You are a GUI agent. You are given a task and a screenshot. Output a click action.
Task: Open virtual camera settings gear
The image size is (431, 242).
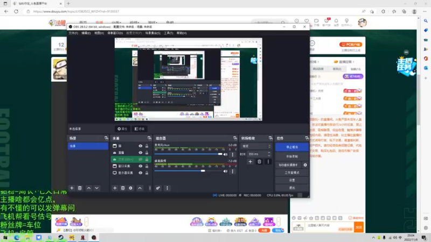(x=305, y=165)
